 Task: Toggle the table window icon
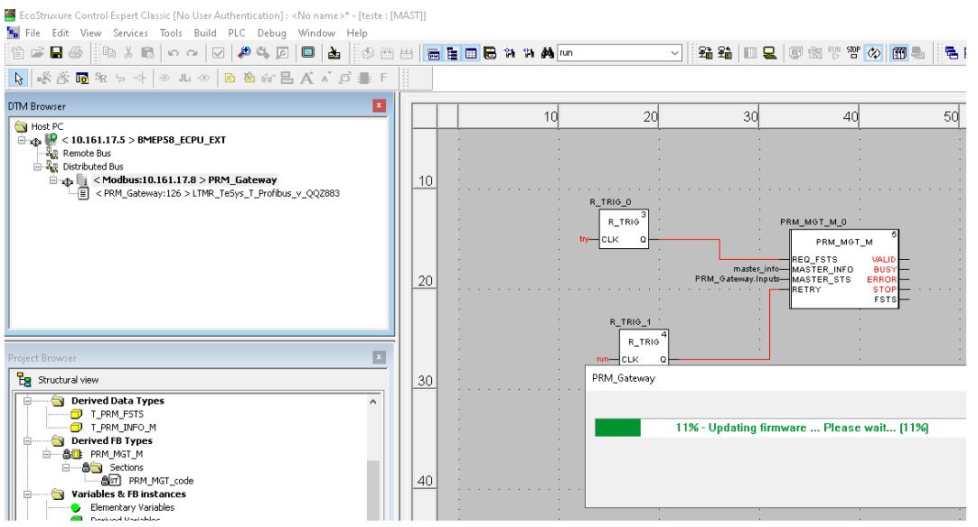point(471,53)
